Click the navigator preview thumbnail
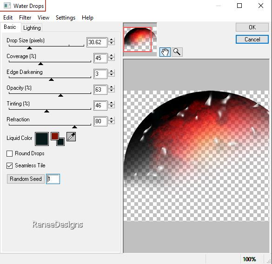This screenshot has height=264, width=272. [x=140, y=40]
